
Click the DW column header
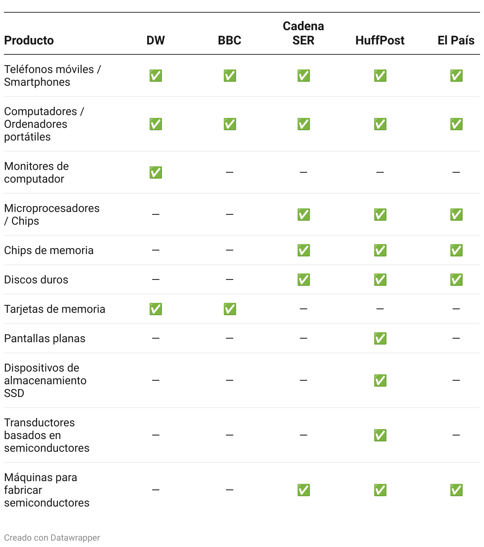pos(156,40)
